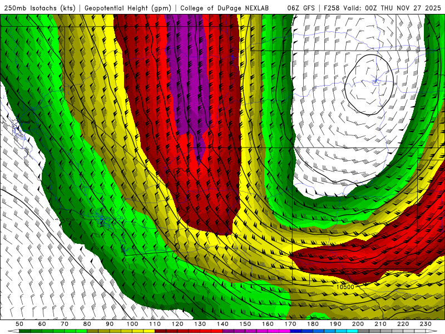Image resolution: width=445 pixels, height=334 pixels.
Task: Click the legend value "90"
Action: pos(110,324)
